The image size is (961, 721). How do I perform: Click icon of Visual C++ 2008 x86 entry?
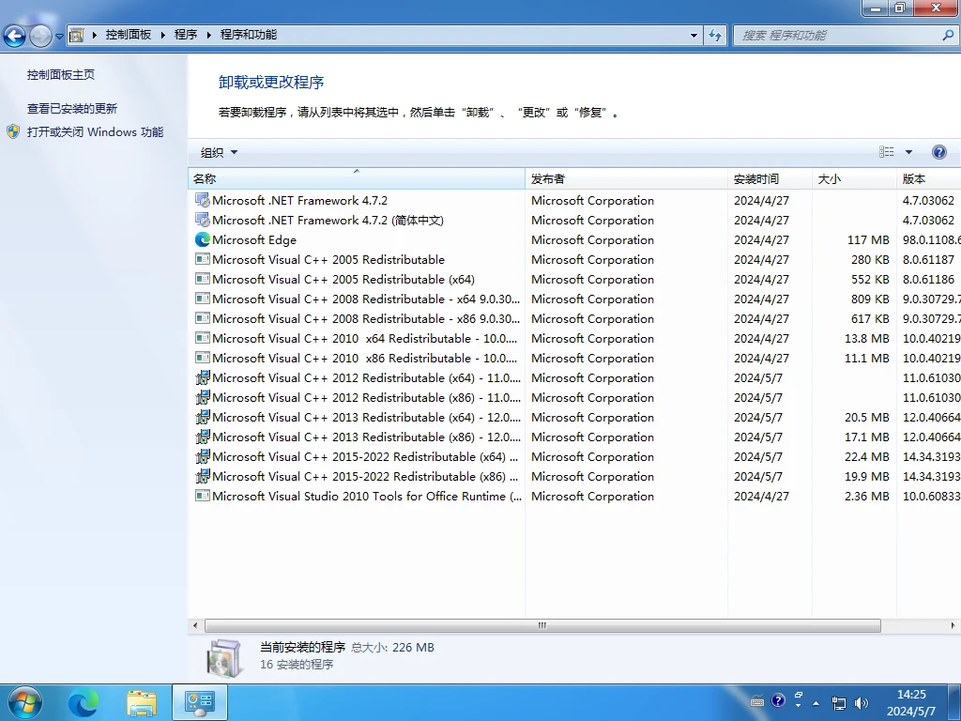point(203,318)
